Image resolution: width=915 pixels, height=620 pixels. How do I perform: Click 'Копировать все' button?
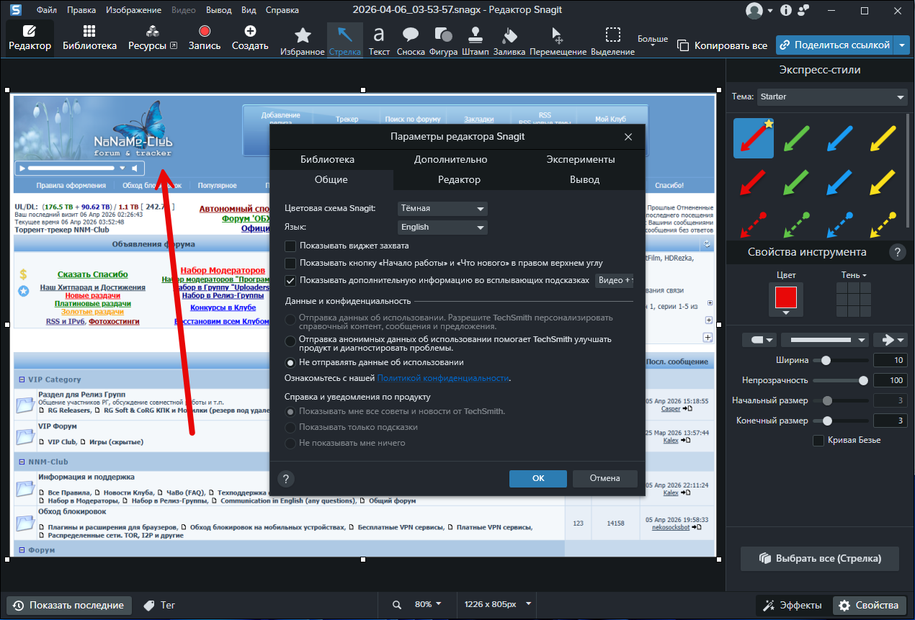pos(723,45)
